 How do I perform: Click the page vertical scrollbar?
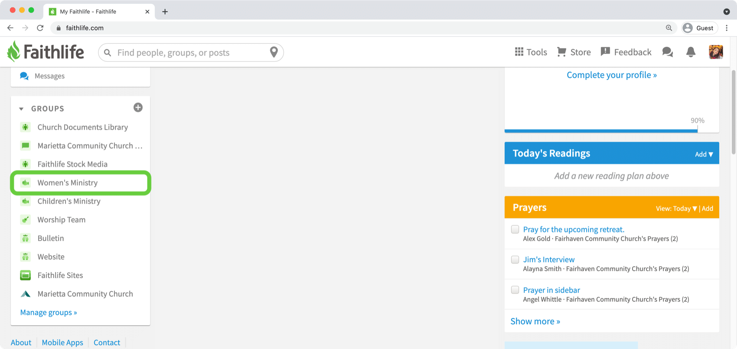tap(734, 112)
